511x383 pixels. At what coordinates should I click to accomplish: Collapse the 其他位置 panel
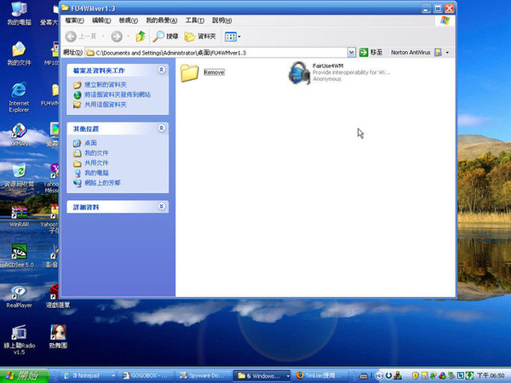[161, 128]
